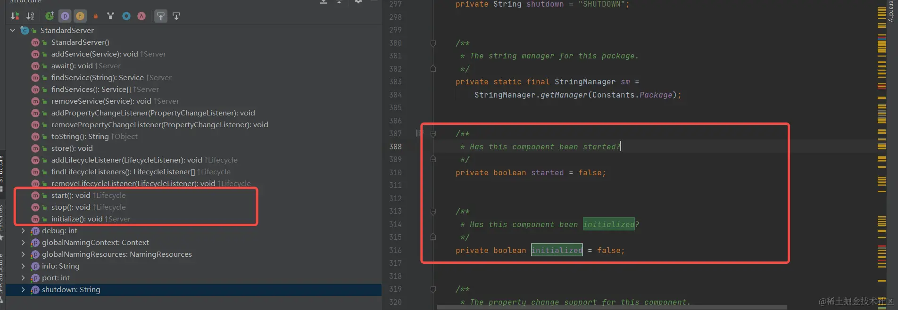Click red error stripe marker on right

click(x=881, y=88)
